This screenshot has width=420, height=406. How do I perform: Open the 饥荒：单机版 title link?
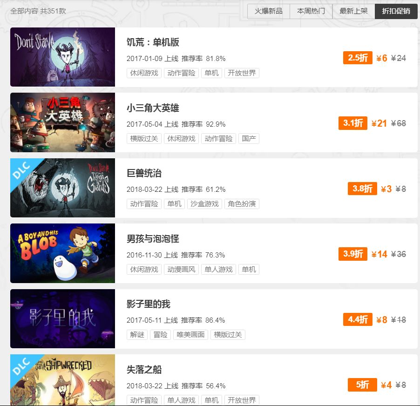(153, 42)
